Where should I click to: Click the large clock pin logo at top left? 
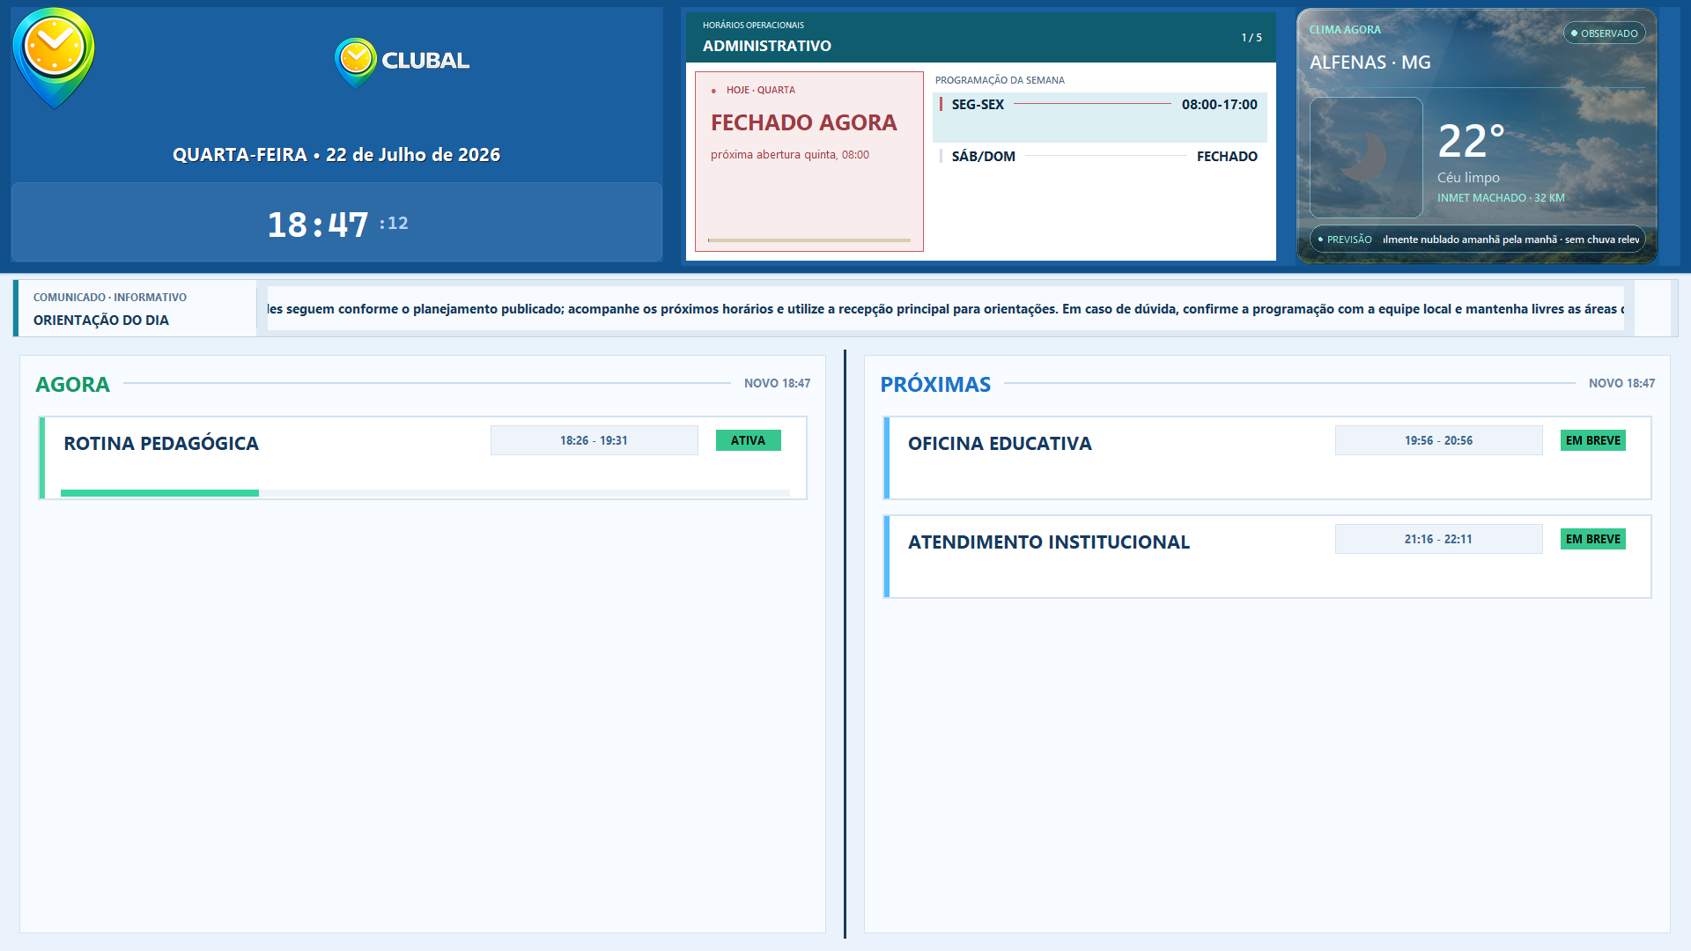click(54, 58)
